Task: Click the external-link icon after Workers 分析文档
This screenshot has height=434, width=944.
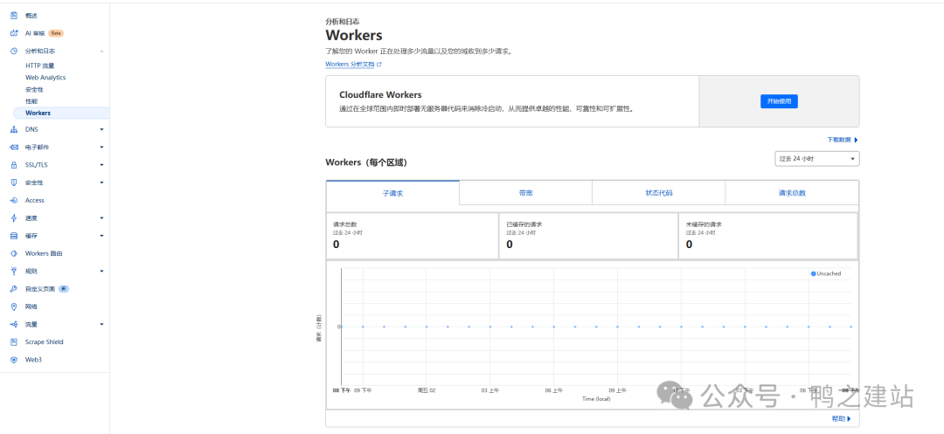Action: coord(379,64)
